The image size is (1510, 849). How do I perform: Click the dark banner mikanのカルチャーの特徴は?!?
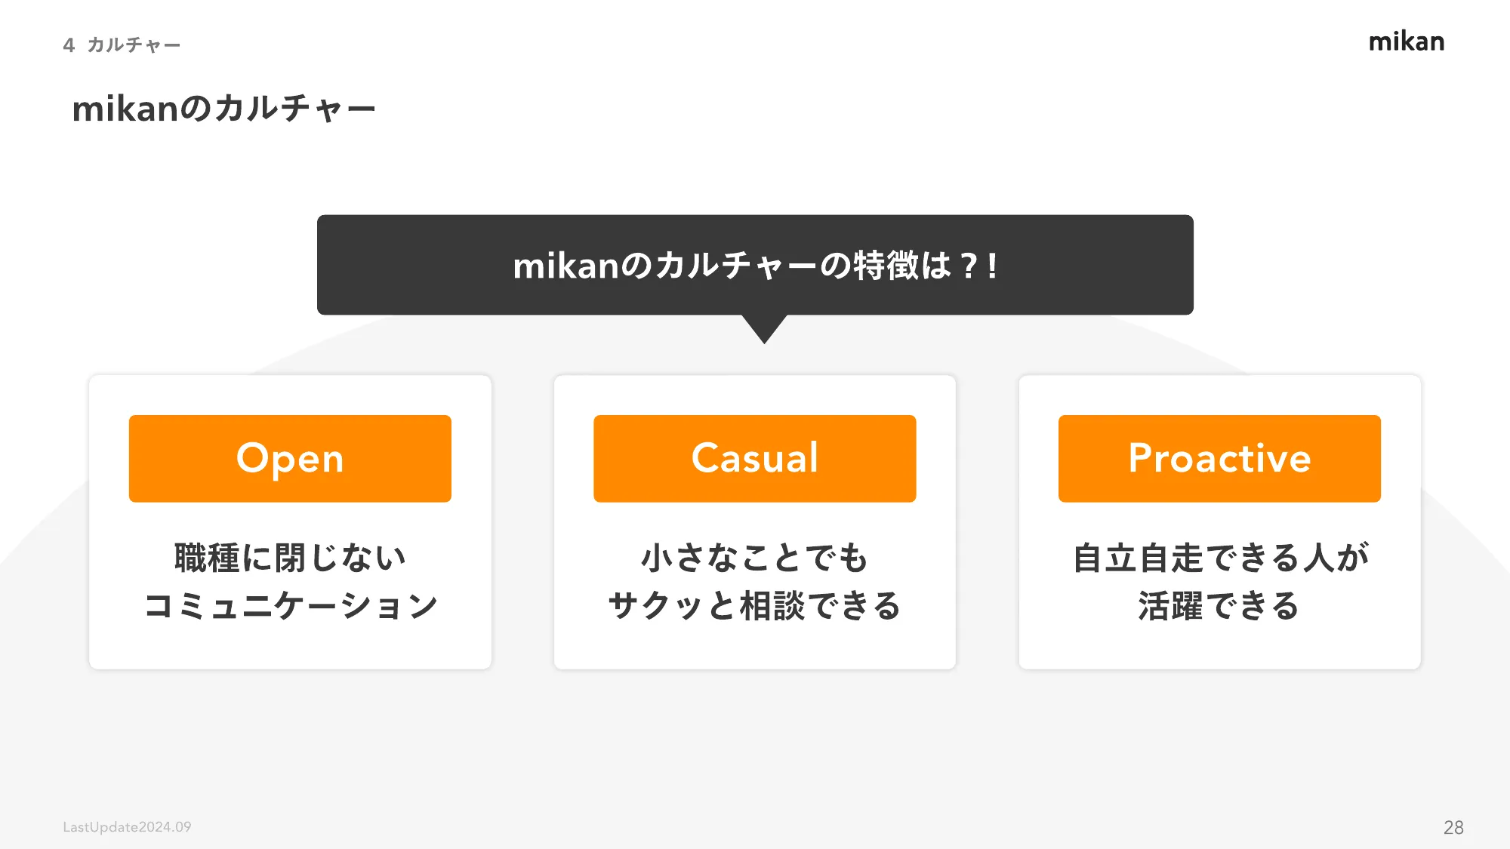click(755, 265)
